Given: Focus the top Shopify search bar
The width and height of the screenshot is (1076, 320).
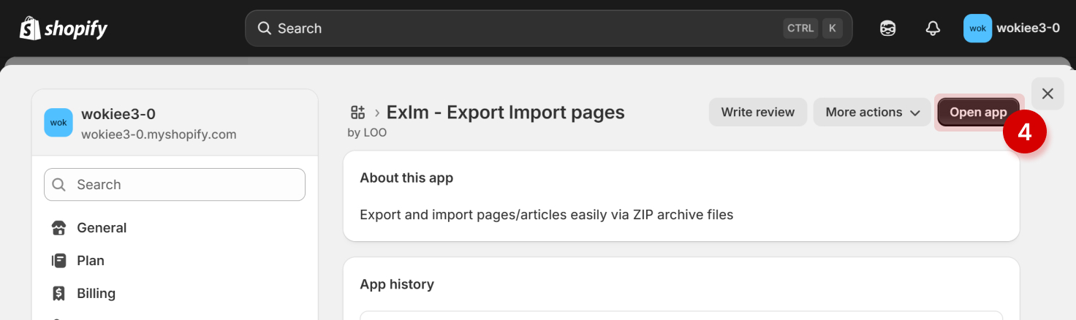Looking at the screenshot, I should coord(512,28).
